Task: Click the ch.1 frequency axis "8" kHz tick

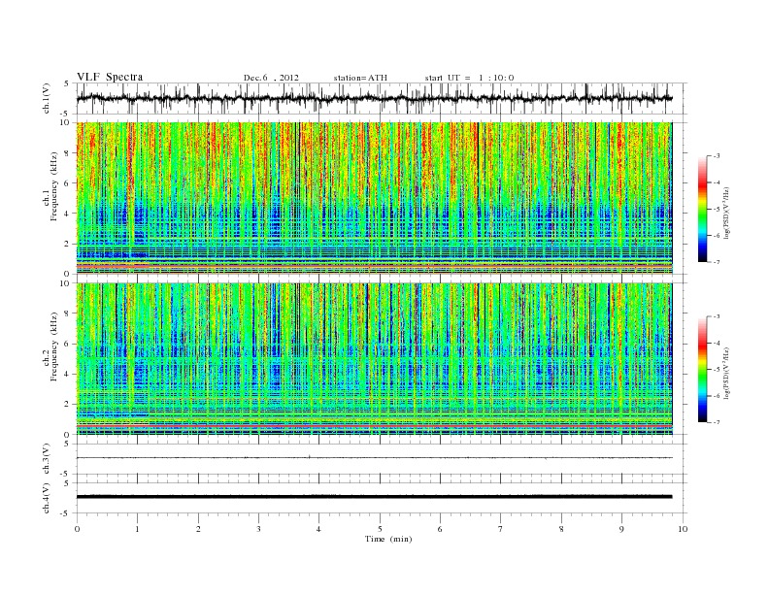Action: coord(67,153)
